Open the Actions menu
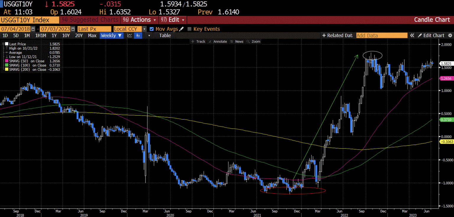This screenshot has height=217, width=454. tap(140, 20)
